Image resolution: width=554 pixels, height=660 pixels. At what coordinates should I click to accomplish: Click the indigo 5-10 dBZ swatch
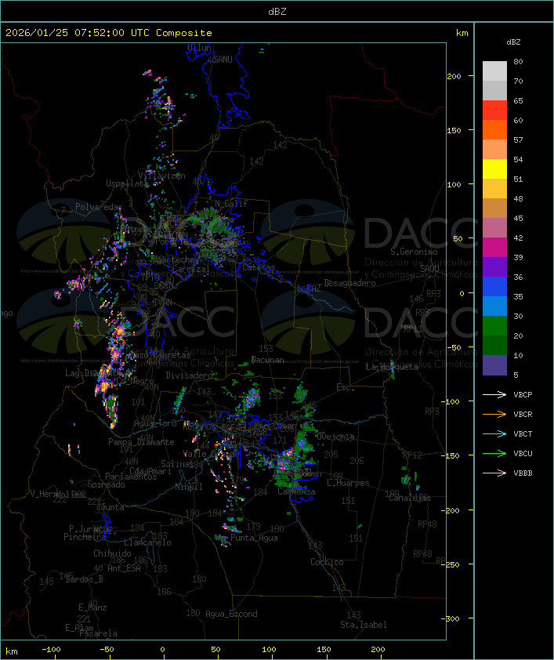click(x=494, y=365)
